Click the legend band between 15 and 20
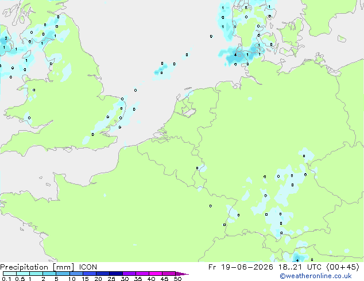 pyautogui.click(x=89, y=274)
